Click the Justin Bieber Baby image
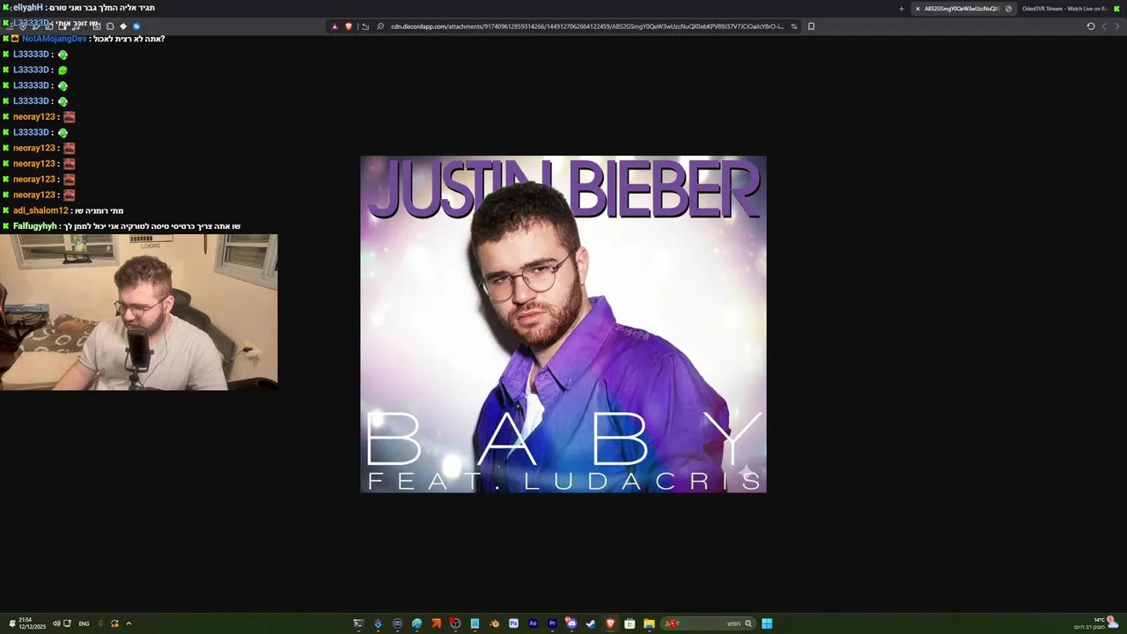 coord(563,324)
